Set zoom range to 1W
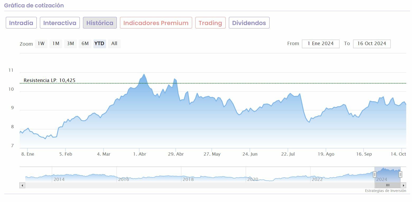 tap(41, 44)
